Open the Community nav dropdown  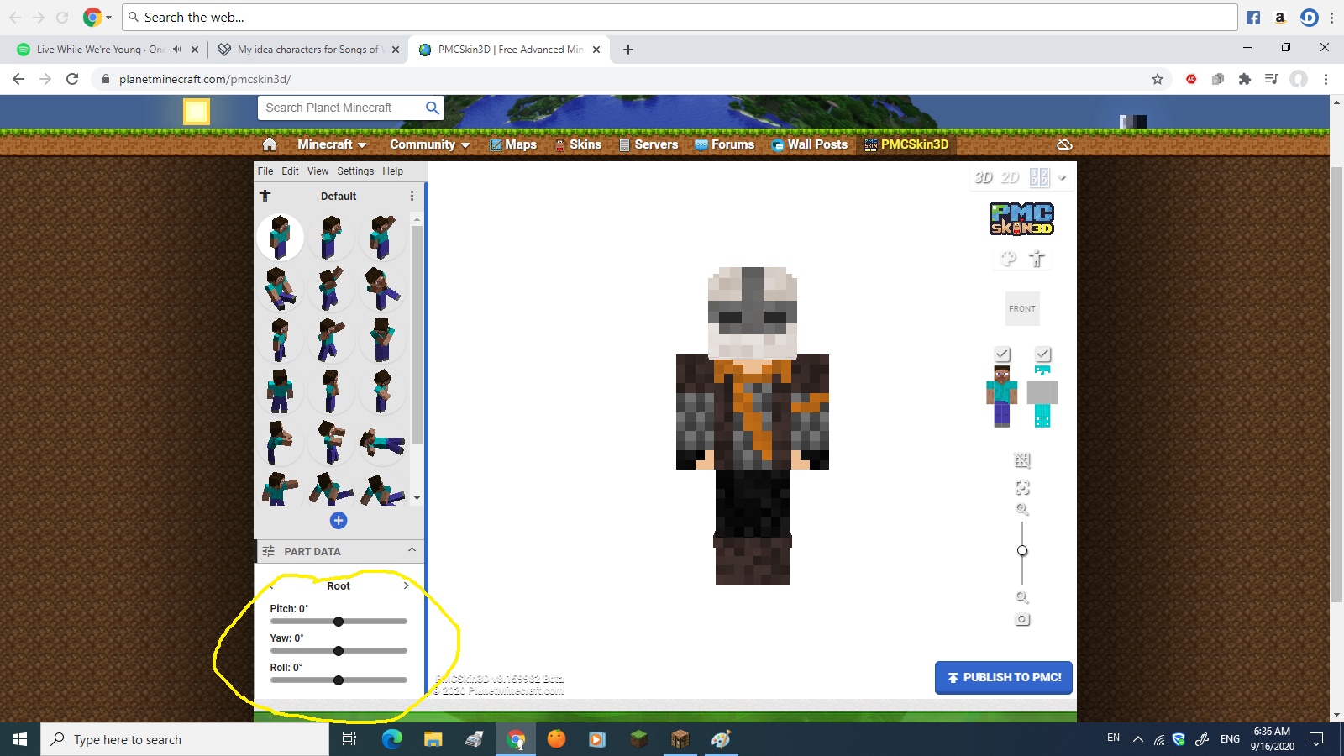(429, 144)
